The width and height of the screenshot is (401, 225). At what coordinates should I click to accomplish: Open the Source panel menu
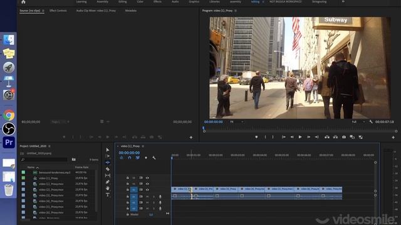[43, 11]
